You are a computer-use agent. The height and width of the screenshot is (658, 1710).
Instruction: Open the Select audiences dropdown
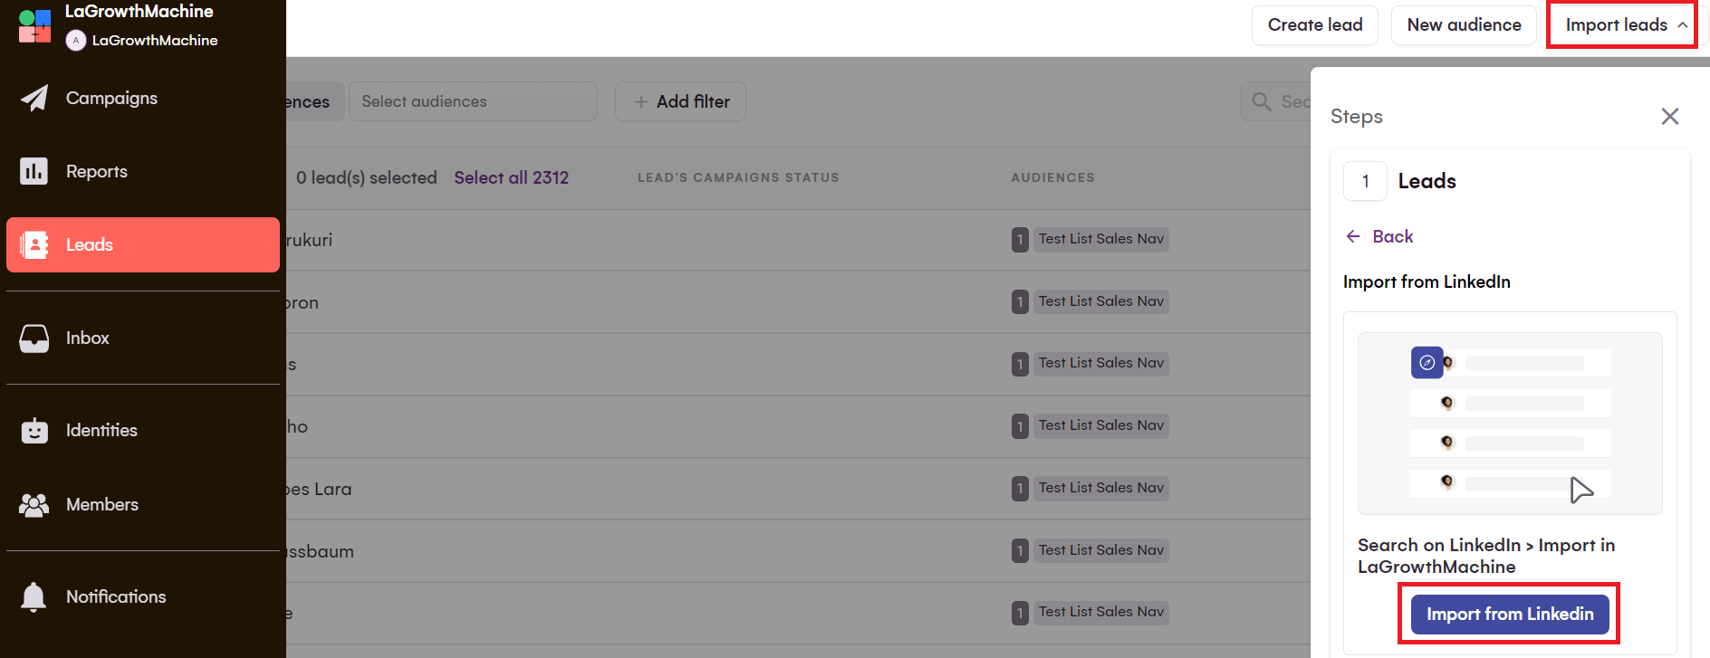coord(472,101)
